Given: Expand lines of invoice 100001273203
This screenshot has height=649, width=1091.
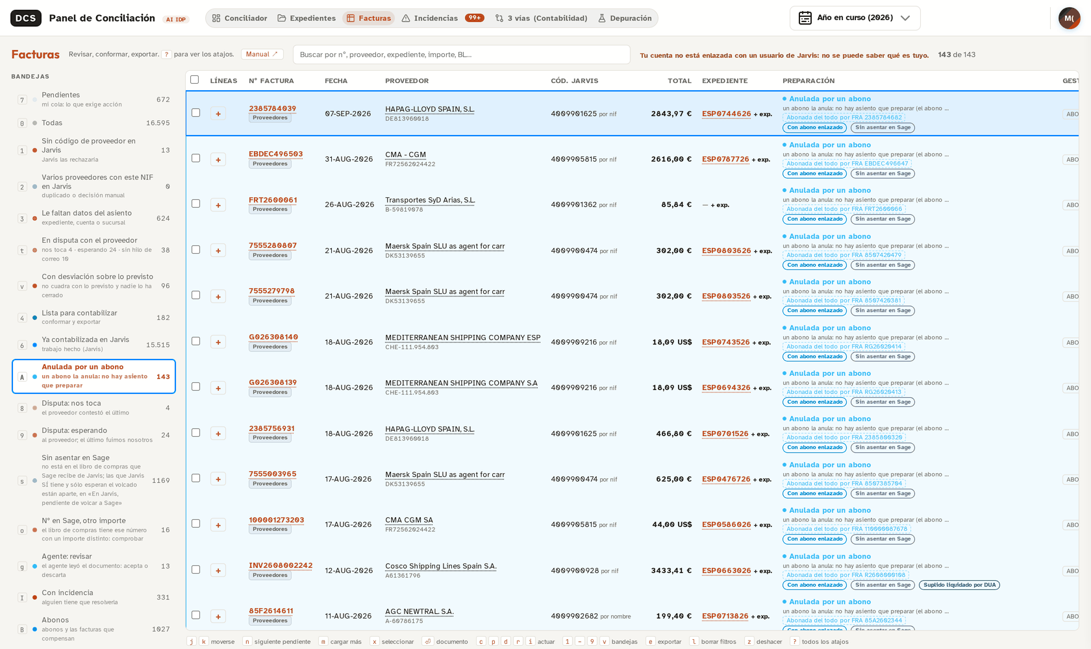Looking at the screenshot, I should tap(218, 525).
